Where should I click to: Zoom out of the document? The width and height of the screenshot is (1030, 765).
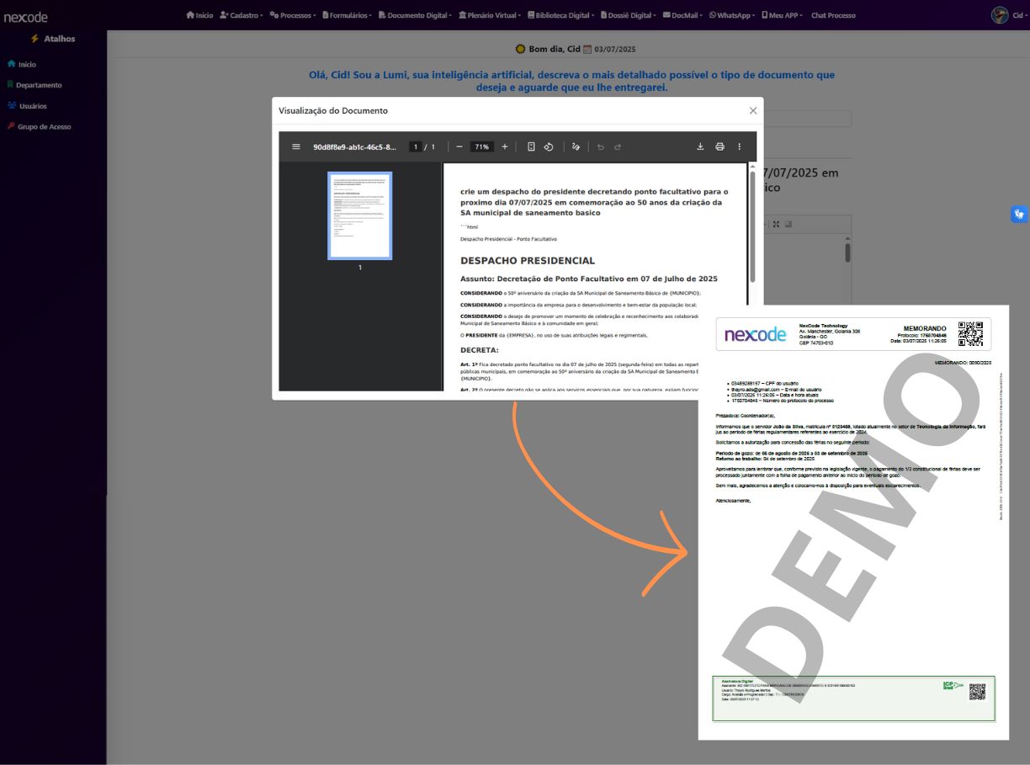click(459, 146)
